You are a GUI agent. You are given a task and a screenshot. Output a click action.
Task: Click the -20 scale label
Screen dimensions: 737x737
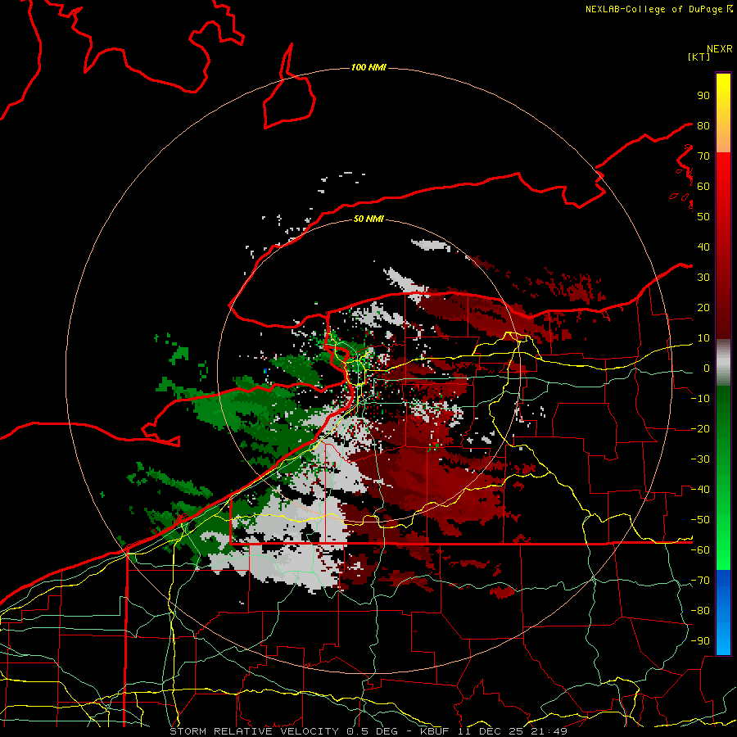click(700, 429)
